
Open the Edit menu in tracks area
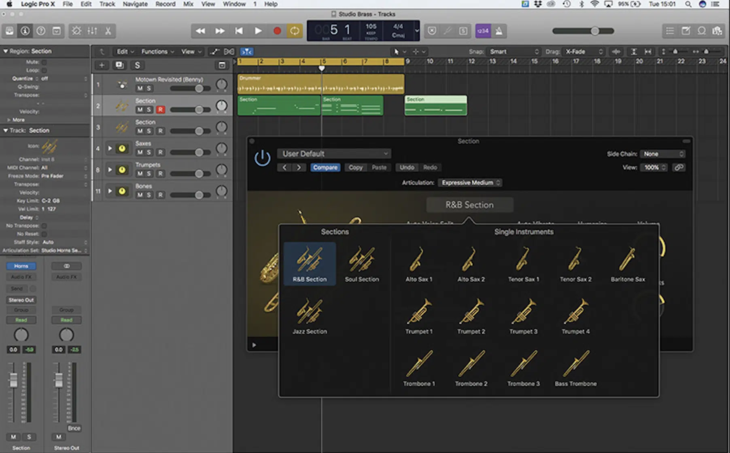click(x=125, y=52)
